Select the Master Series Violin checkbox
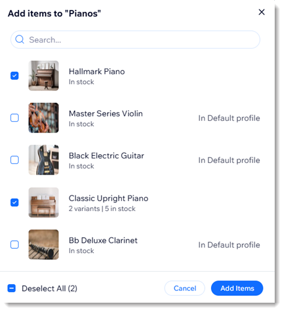This screenshot has width=284, height=312. coord(14,118)
